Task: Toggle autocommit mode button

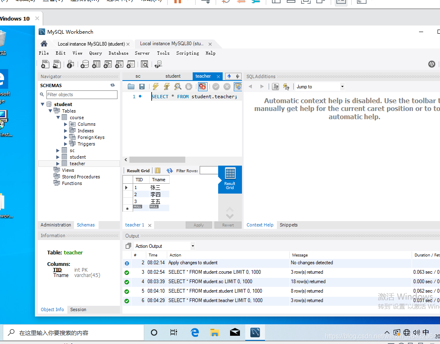Action: pyautogui.click(x=238, y=86)
